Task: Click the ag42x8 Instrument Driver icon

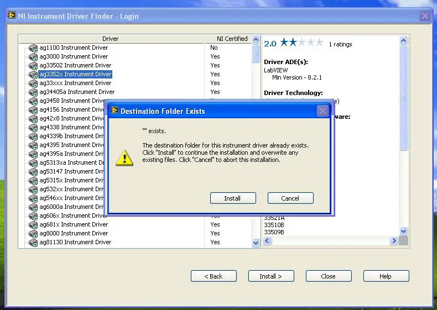Action: pyautogui.click(x=33, y=119)
